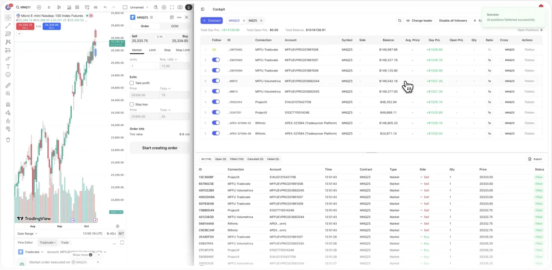Toggle the Cross checkbox for MFFUEVPRO201861007
Viewport: 552px width, 270px height.
pos(502,60)
